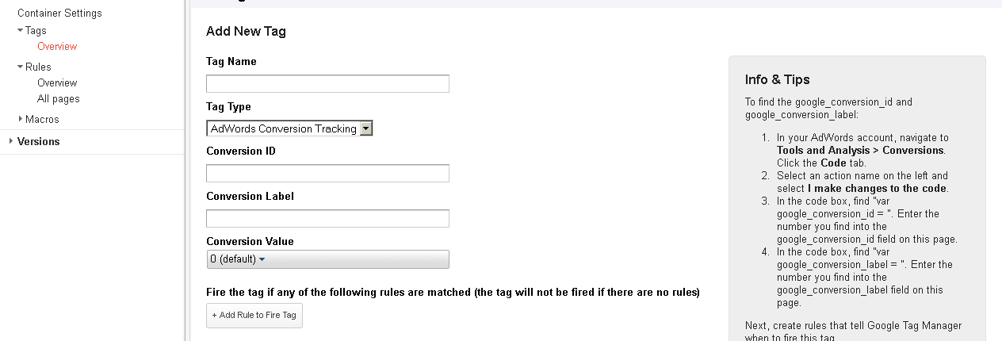Viewport: 1002px width, 341px height.
Task: Collapse the Tags tree arrow
Action: click(20, 30)
